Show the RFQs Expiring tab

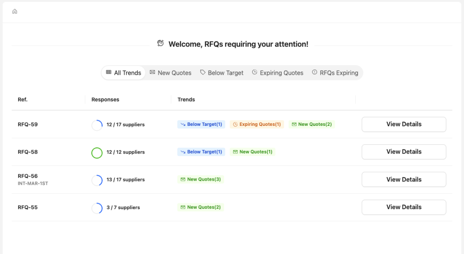[x=335, y=73]
